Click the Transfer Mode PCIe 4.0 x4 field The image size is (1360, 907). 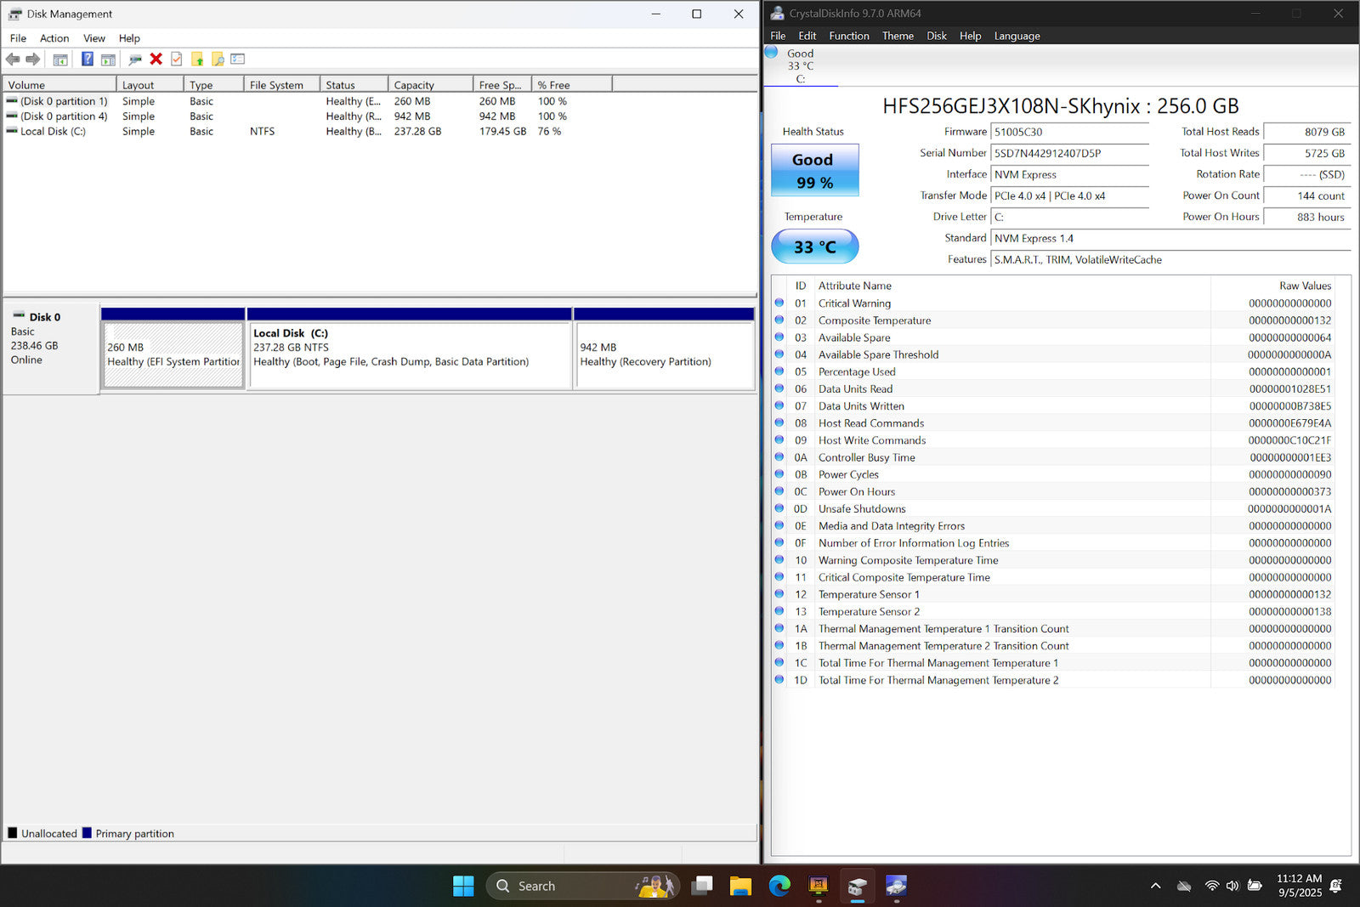tap(1069, 196)
